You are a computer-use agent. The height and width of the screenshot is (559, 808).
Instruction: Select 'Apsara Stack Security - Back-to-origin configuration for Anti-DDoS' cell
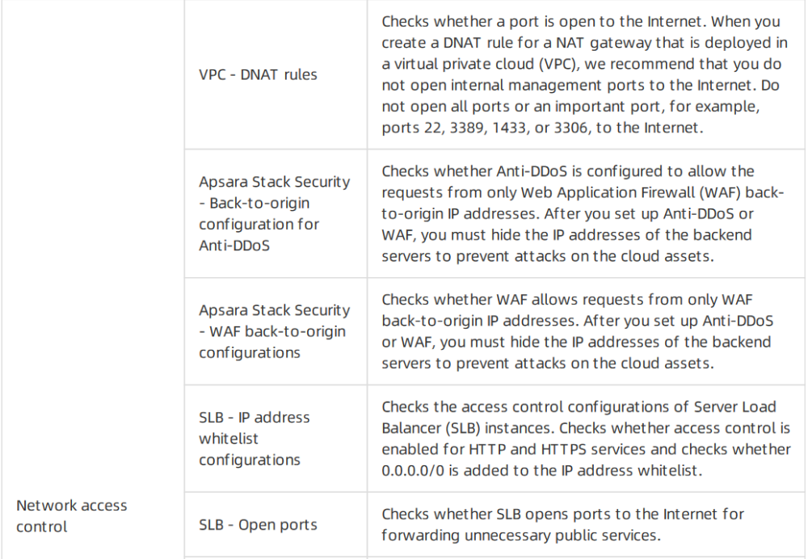(274, 213)
